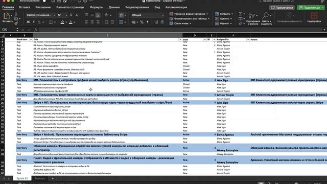The height and width of the screenshot is (184, 327).
Task: Align text to middle vertically
Action: 92,15
